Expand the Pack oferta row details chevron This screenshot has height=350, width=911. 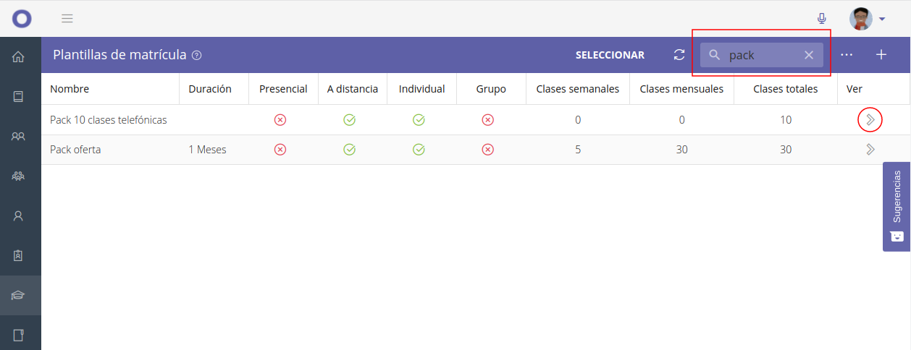tap(870, 150)
